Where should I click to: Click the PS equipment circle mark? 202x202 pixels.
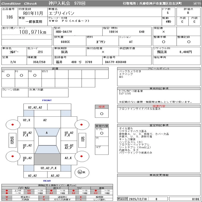point(21,75)
